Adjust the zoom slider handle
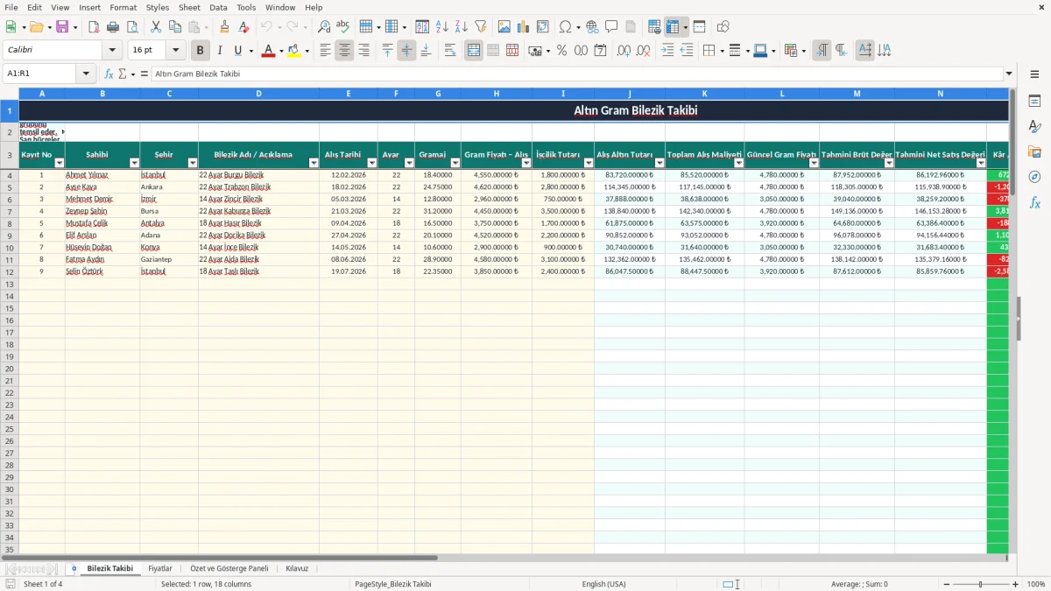1051x591 pixels. (x=981, y=584)
